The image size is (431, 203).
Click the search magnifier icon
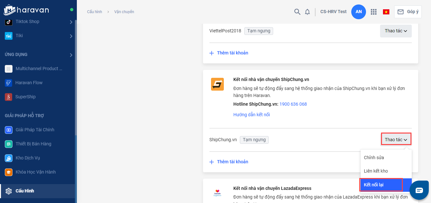click(297, 12)
